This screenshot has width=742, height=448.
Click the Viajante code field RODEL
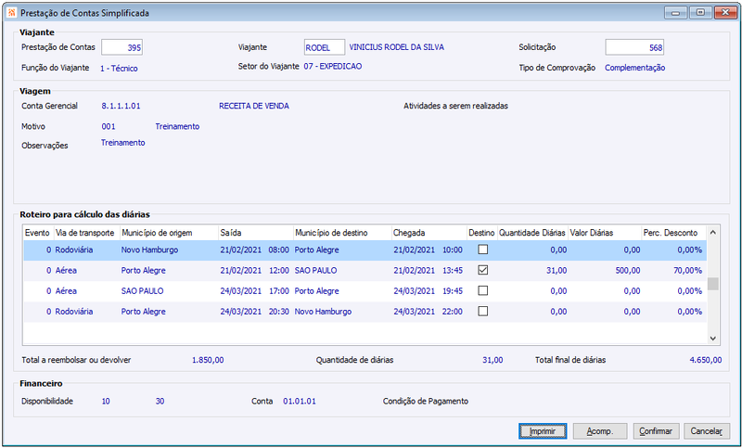tap(325, 47)
